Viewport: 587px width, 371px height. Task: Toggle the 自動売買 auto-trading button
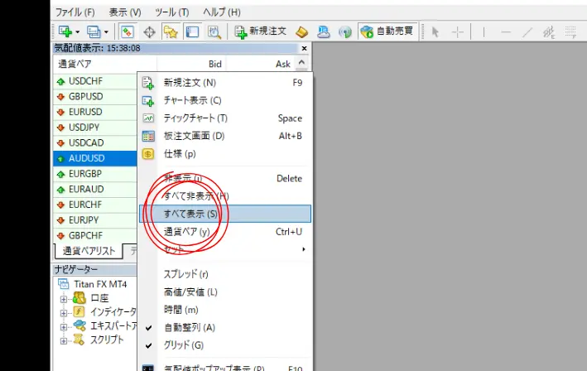click(x=386, y=32)
